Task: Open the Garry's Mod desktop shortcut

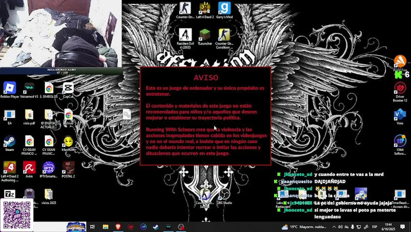Action: click(x=224, y=10)
